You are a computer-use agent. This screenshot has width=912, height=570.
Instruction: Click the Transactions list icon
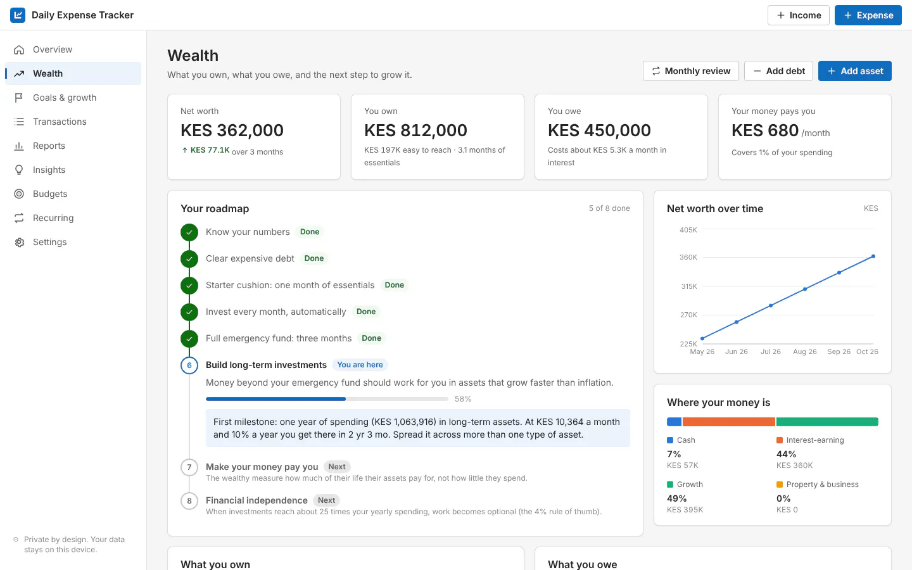[19, 122]
